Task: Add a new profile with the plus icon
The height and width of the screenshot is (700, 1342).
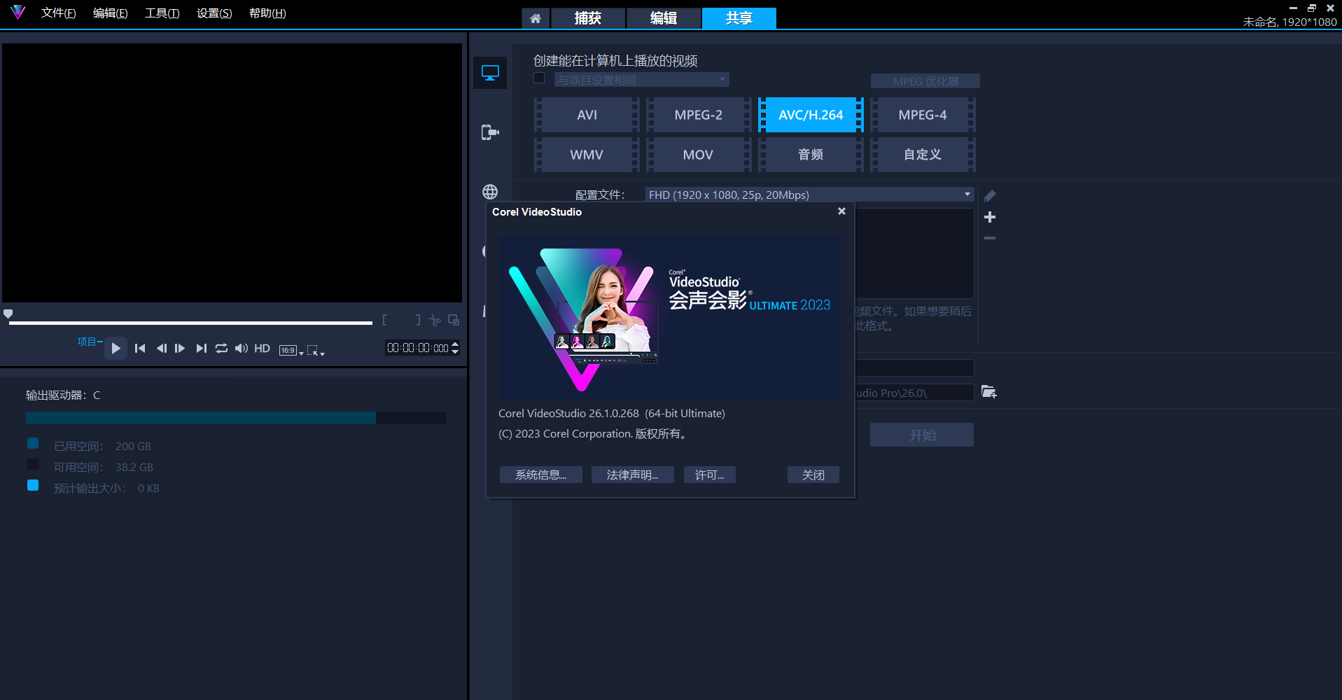Action: (x=990, y=217)
